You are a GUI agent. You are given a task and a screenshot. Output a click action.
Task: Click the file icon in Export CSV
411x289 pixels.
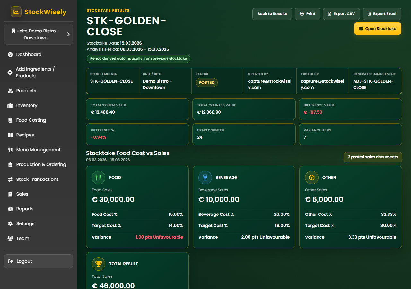[329, 14]
